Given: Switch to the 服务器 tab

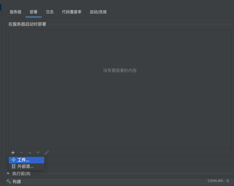Looking at the screenshot, I should pyautogui.click(x=16, y=12).
